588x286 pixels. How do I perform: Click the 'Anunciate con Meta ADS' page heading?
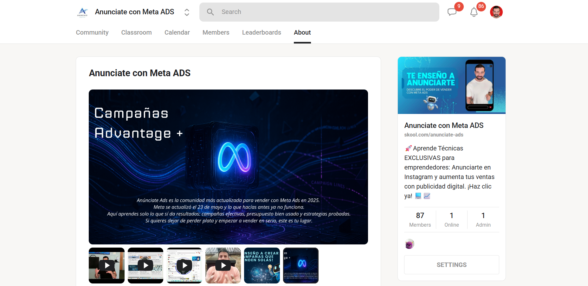(140, 73)
